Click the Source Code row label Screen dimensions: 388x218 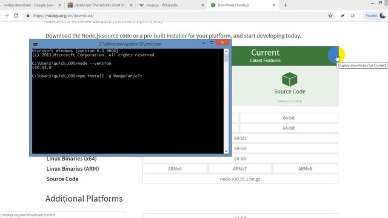[62, 179]
